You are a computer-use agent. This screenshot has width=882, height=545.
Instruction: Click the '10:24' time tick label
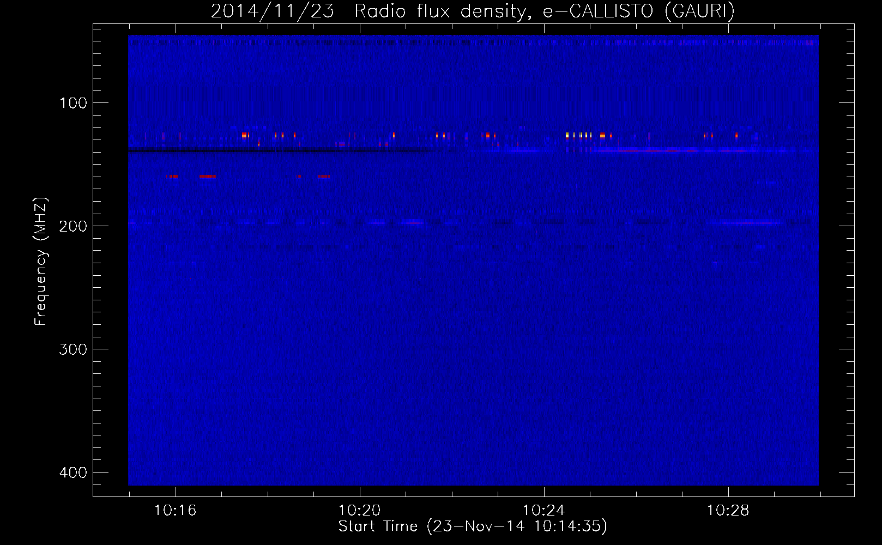click(x=543, y=511)
